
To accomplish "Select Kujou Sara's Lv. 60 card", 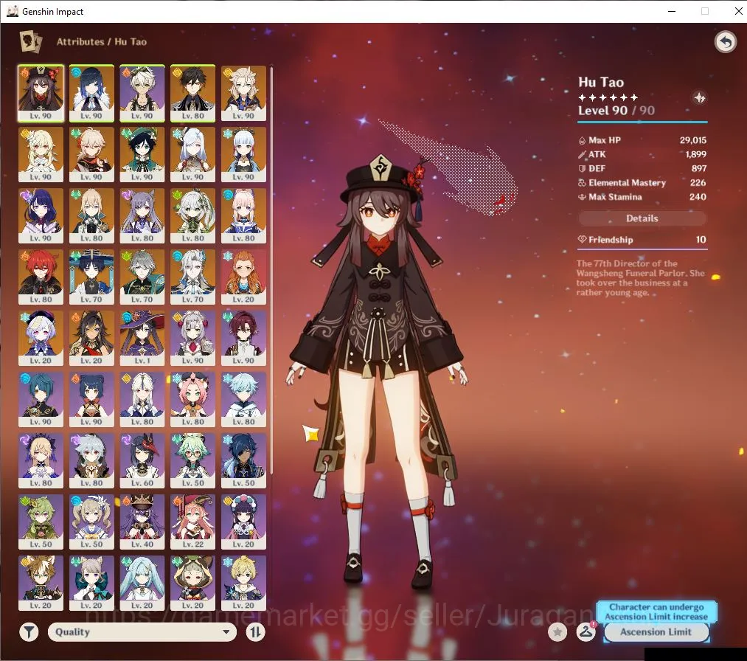I will [142, 461].
